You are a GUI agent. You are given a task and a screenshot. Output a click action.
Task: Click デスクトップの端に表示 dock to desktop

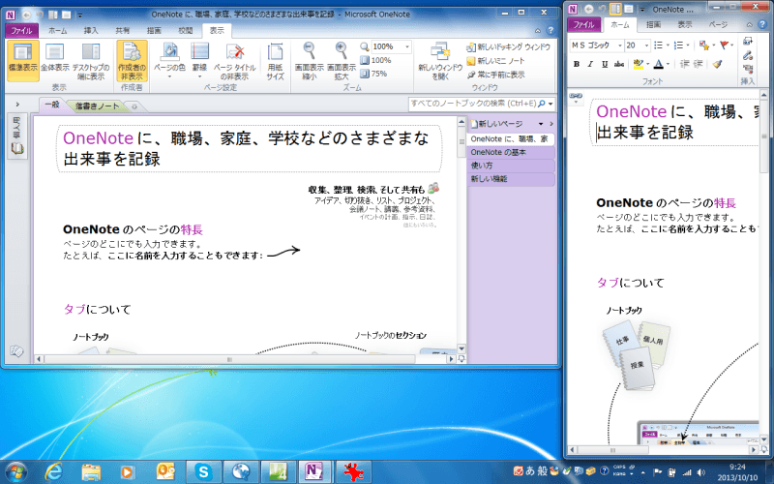[x=91, y=61]
